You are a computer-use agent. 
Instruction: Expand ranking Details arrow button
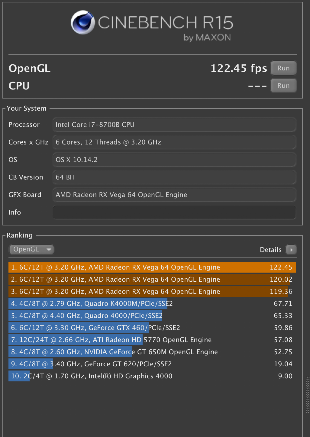pyautogui.click(x=291, y=250)
